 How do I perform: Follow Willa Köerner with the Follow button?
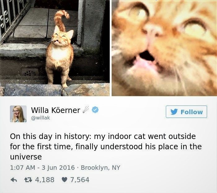click(x=186, y=112)
